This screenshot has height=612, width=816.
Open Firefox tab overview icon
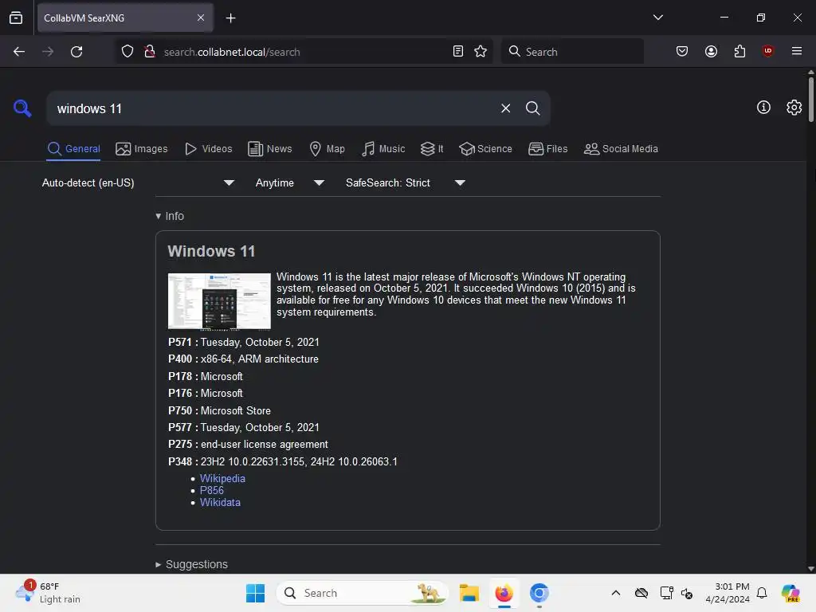click(16, 18)
